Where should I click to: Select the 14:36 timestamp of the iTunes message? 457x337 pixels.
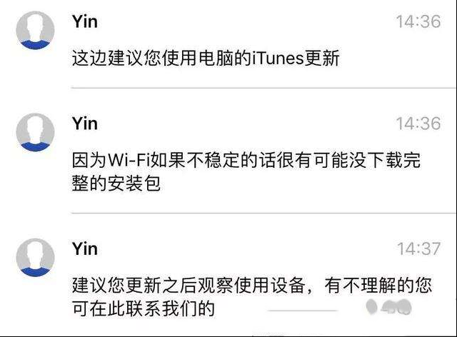point(418,22)
